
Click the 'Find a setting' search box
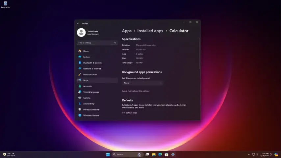click(97, 43)
